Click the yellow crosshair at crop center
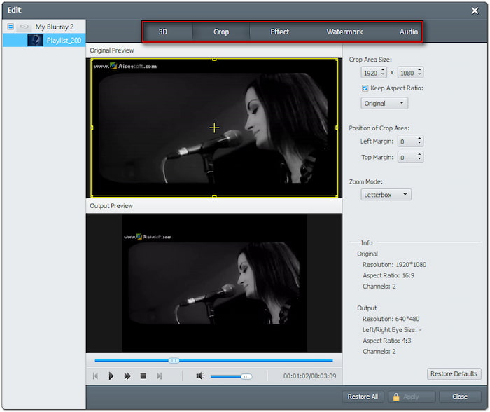 (x=214, y=128)
